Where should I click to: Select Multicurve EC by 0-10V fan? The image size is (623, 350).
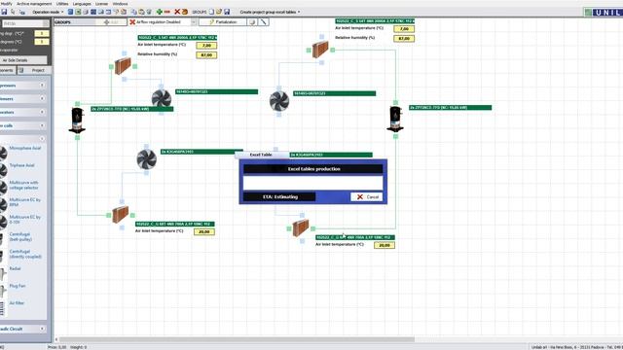pyautogui.click(x=24, y=220)
